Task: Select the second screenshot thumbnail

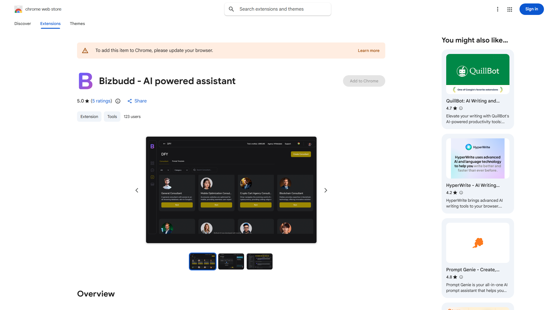Action: 231,261
